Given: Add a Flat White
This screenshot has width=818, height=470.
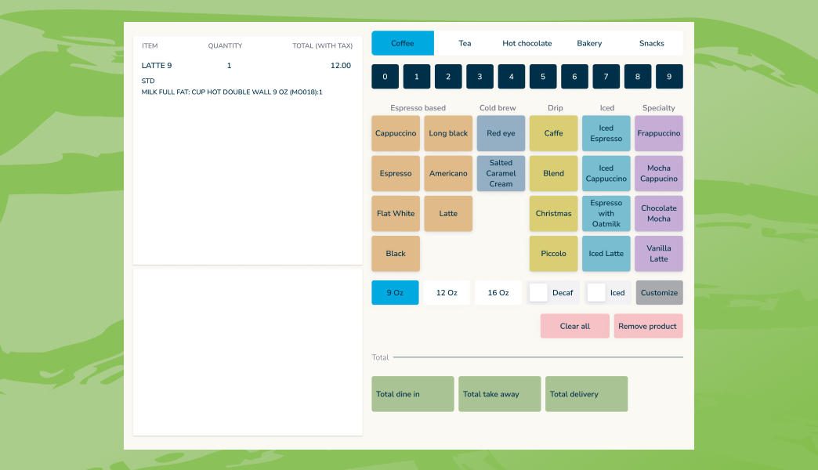Looking at the screenshot, I should 396,213.
